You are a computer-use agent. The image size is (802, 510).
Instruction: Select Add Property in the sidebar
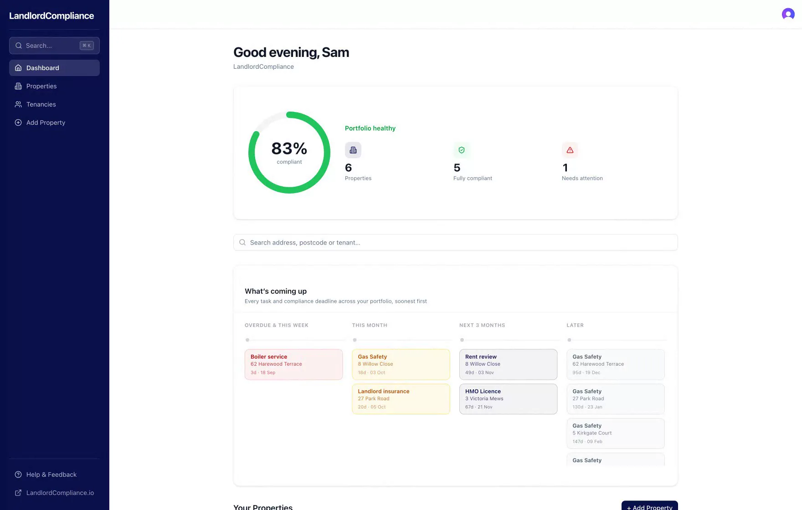pos(54,122)
